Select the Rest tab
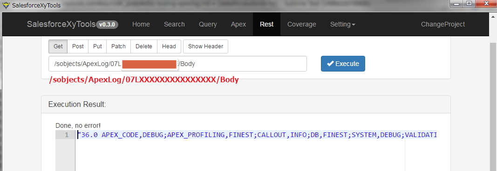This screenshot has height=171, width=497. pyautogui.click(x=266, y=24)
